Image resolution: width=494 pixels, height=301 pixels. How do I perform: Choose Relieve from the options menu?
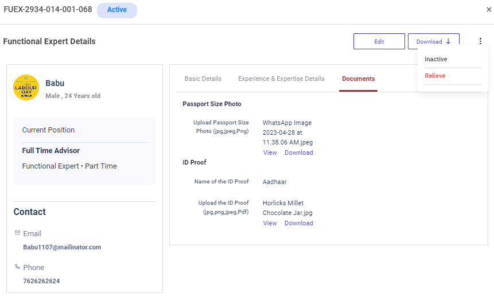tap(435, 76)
